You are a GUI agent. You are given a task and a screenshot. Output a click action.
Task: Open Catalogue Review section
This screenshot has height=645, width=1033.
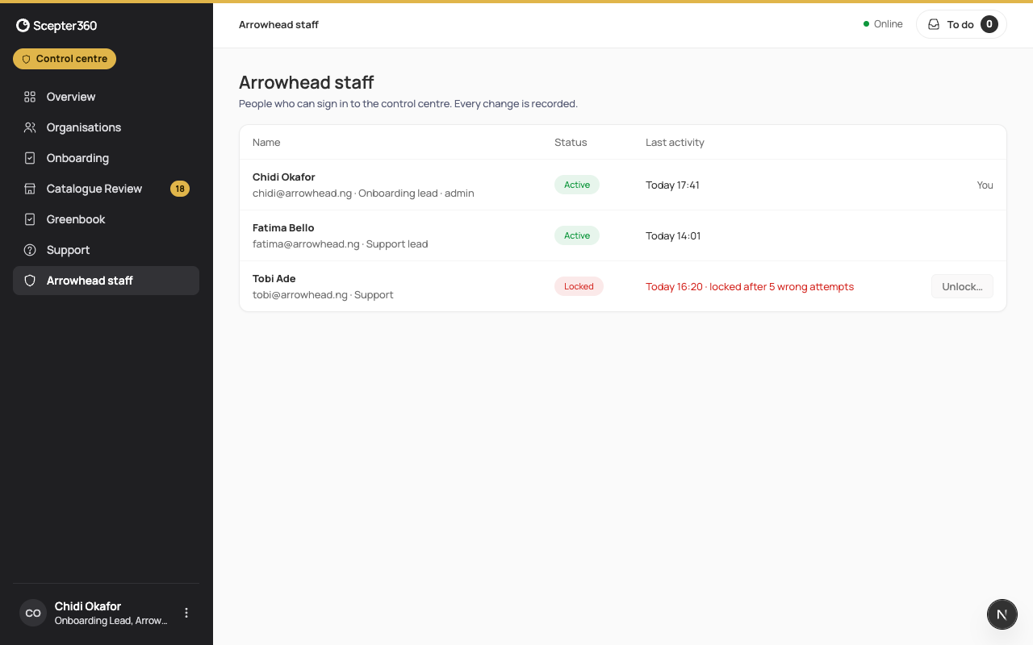[106, 189]
